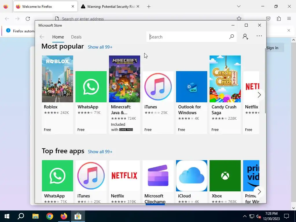
Task: Open the Outlook for Windows icon
Action: [192, 87]
